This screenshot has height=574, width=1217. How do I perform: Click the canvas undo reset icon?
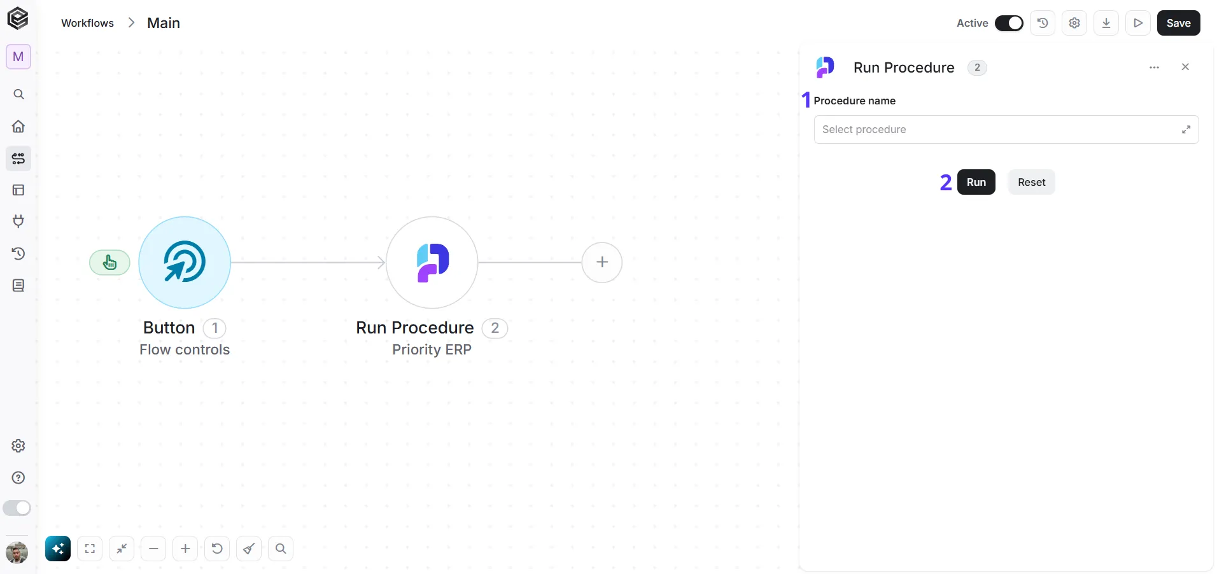pyautogui.click(x=217, y=549)
